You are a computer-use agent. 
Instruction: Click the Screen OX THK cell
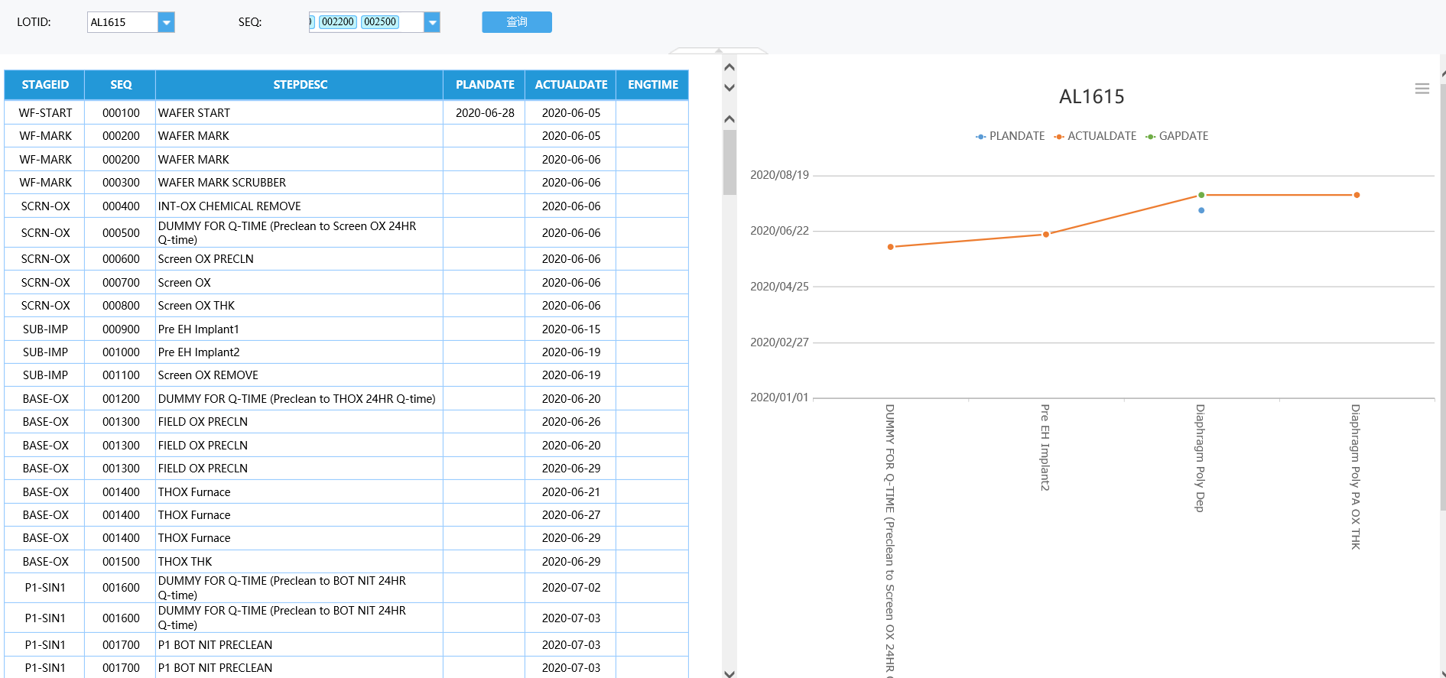300,306
